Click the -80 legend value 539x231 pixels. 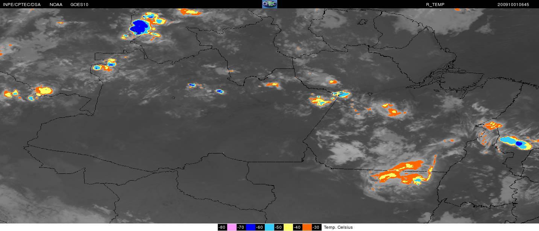(222, 227)
